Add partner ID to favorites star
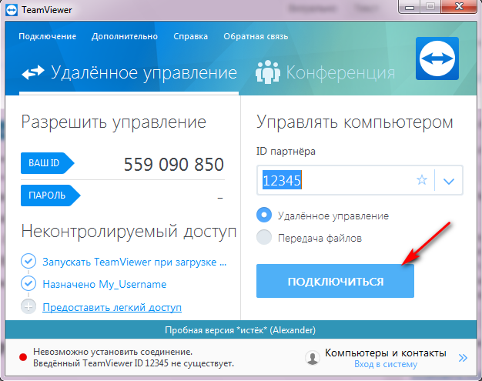482x381 pixels. [422, 180]
